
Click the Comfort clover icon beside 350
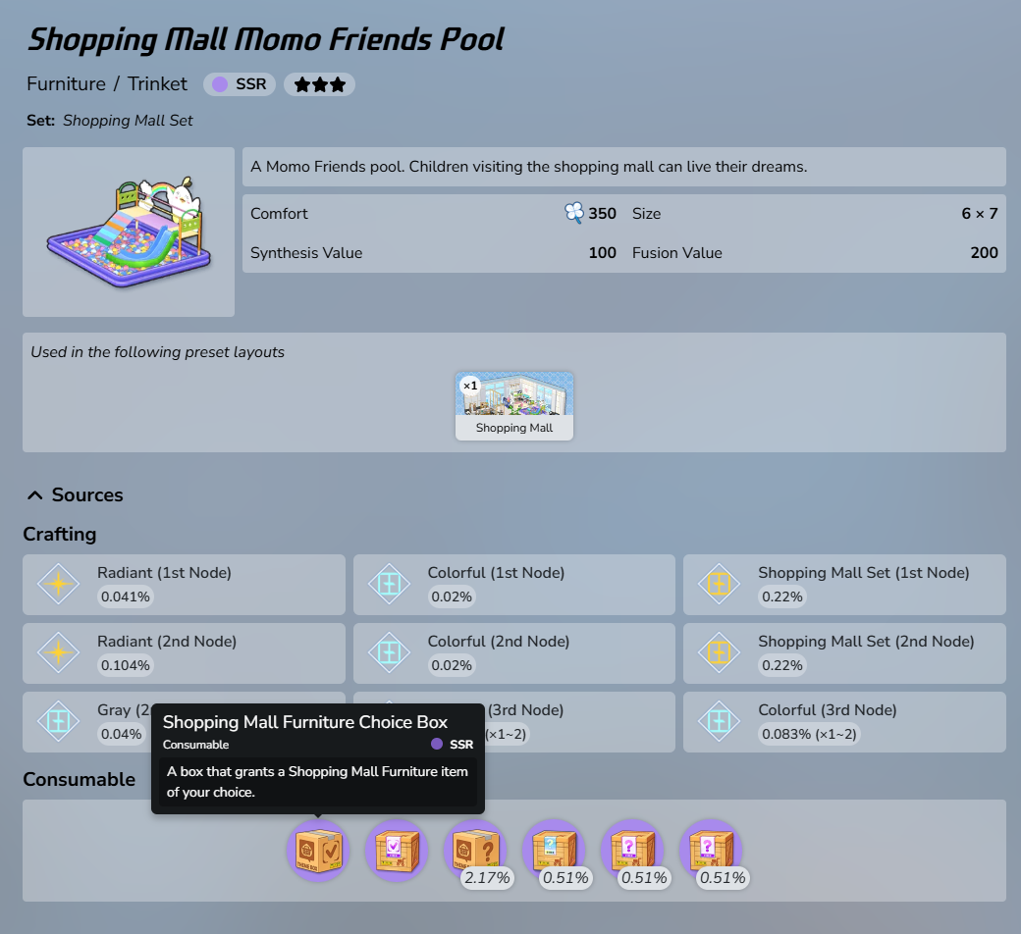(x=574, y=213)
